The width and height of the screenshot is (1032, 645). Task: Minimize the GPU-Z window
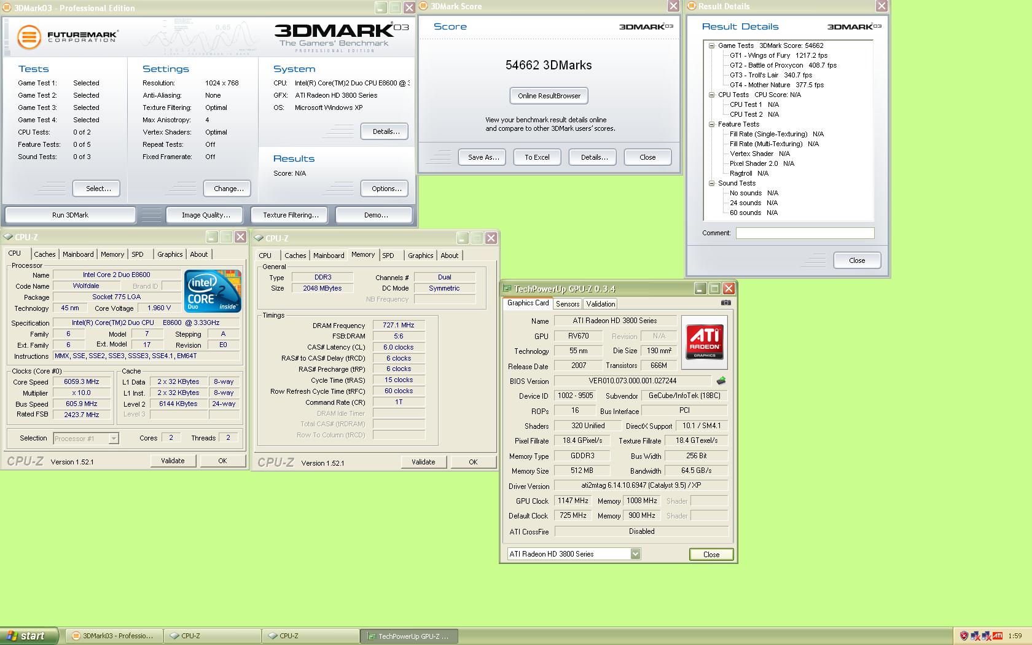point(701,289)
